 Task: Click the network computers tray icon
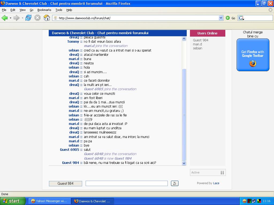click(x=254, y=201)
